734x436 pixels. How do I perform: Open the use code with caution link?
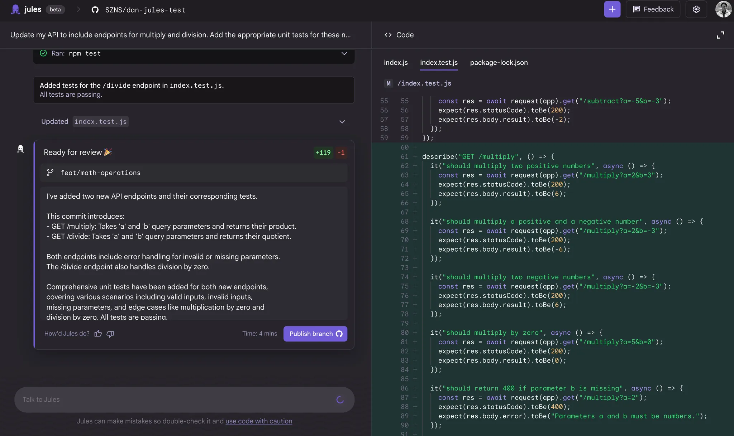pos(259,421)
